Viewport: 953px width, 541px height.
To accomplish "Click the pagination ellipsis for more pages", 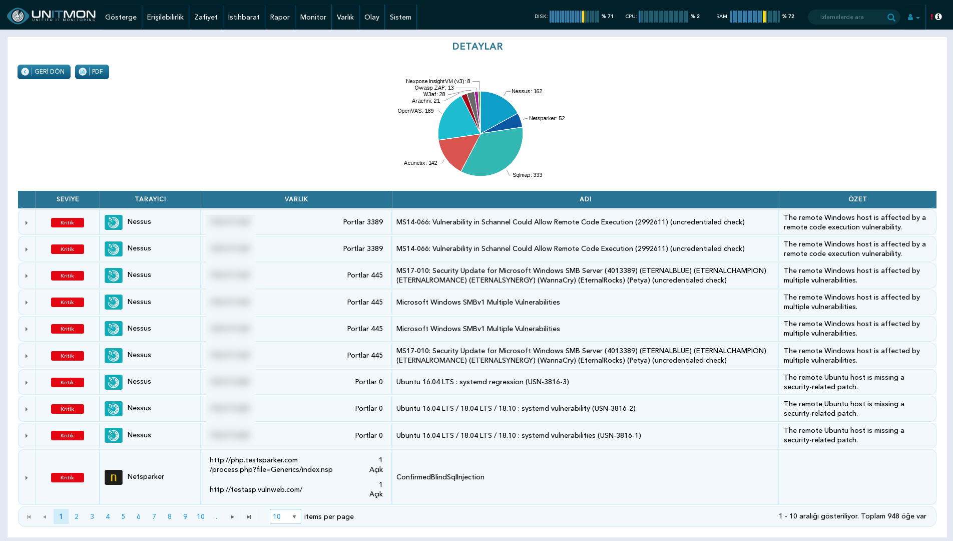I will tap(216, 516).
